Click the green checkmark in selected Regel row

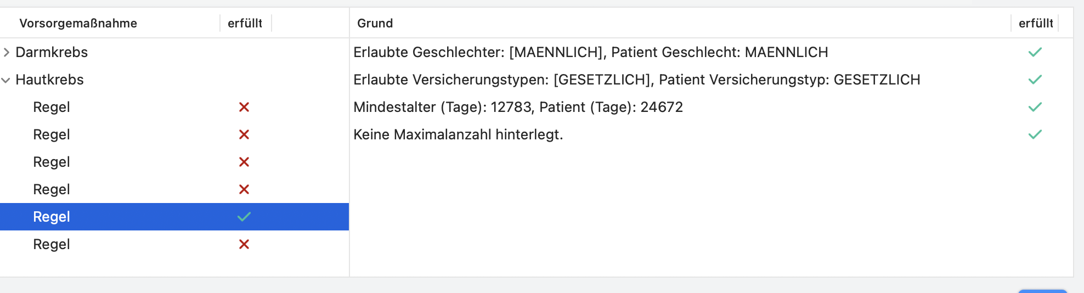tap(244, 217)
